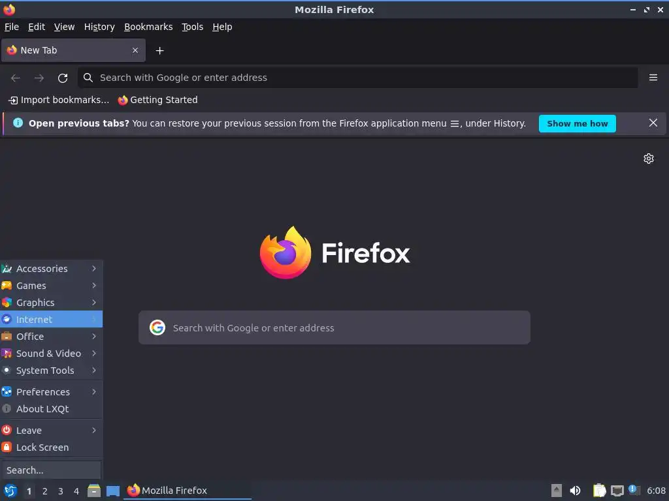Click the info icon in the notification bar
This screenshot has height=501, width=669.
pyautogui.click(x=18, y=123)
